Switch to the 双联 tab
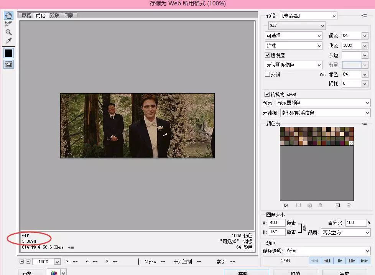This screenshot has height=275, width=375. (x=54, y=15)
